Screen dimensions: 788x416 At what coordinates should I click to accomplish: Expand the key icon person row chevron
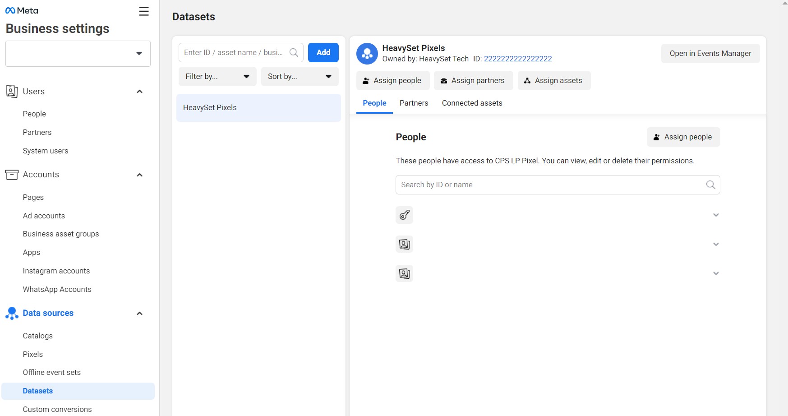pos(716,215)
